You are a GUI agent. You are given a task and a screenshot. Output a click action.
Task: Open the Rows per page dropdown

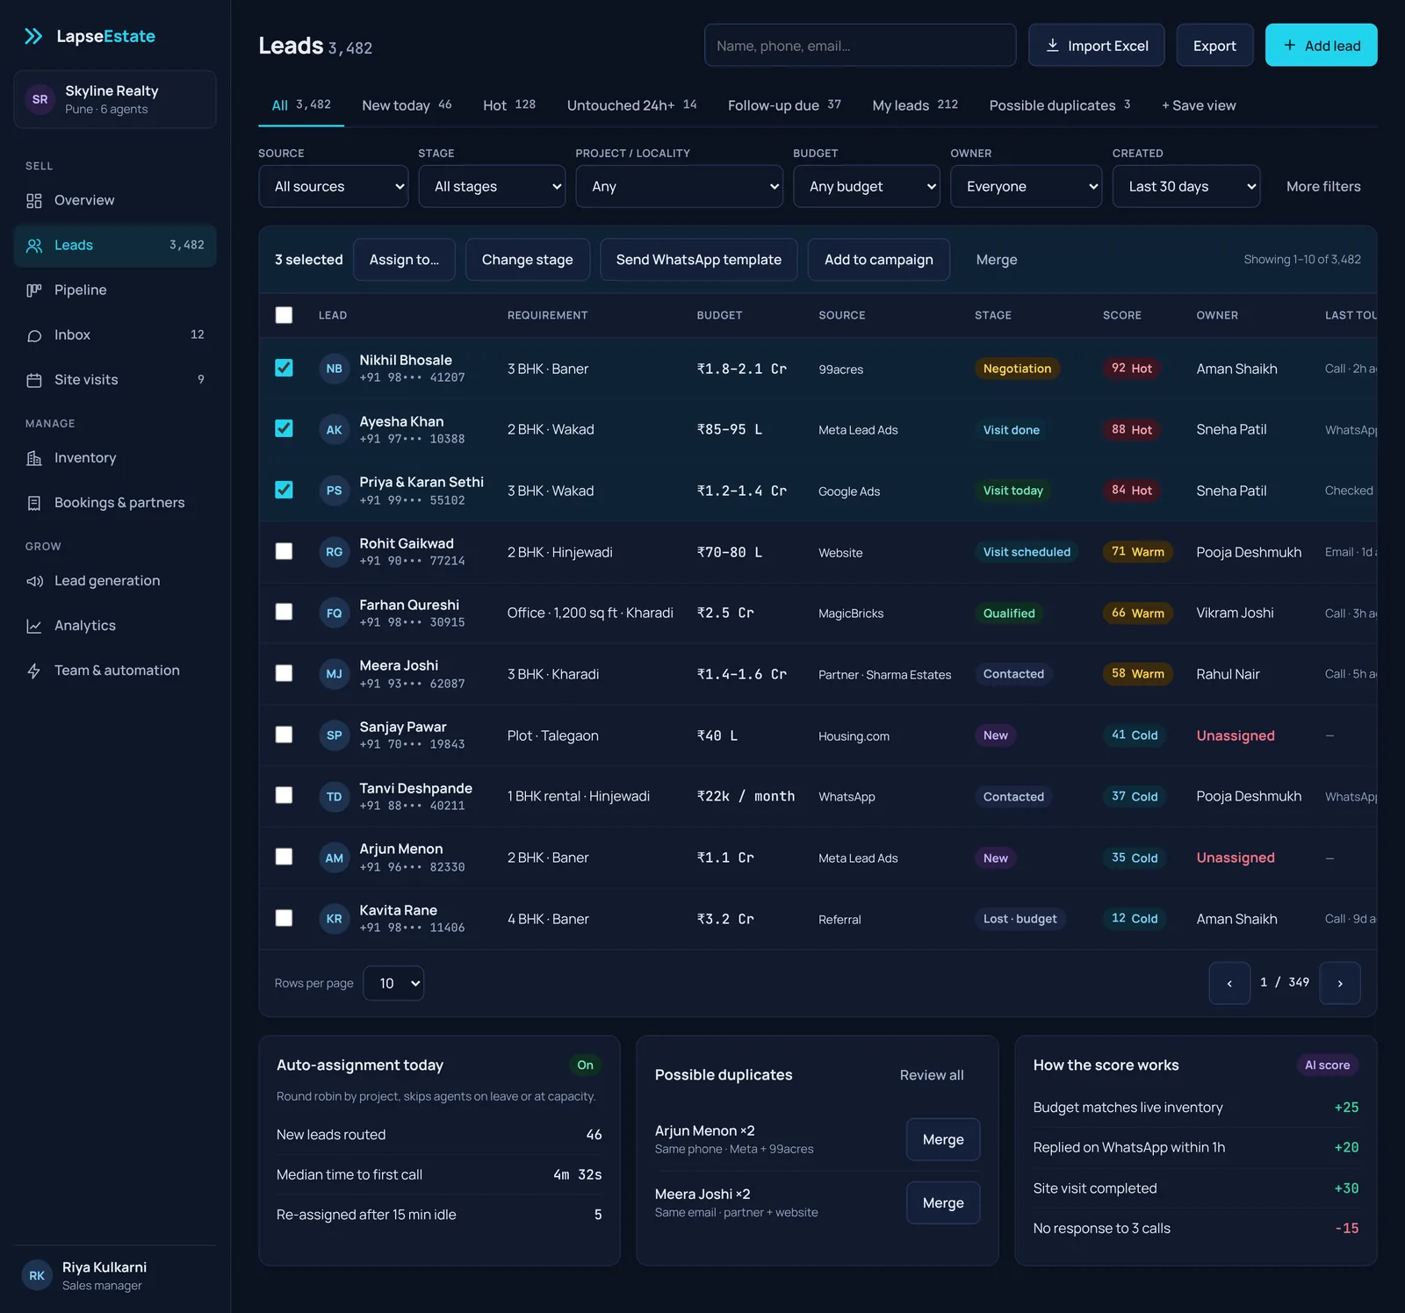tap(393, 983)
